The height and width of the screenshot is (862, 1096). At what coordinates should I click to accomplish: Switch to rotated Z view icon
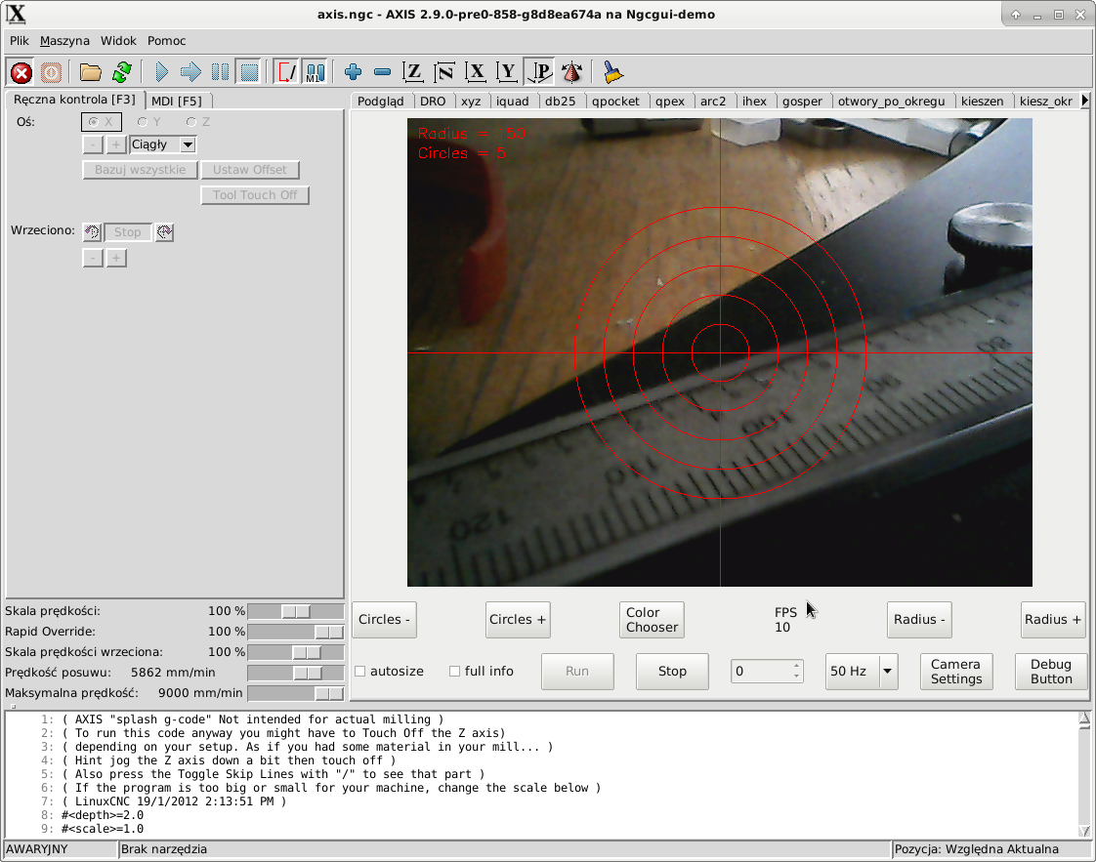click(443, 72)
